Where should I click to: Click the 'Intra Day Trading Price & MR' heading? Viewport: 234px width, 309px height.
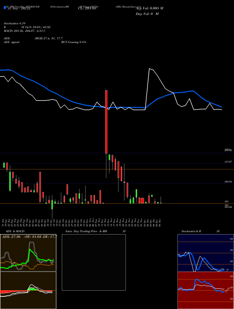click(87, 231)
